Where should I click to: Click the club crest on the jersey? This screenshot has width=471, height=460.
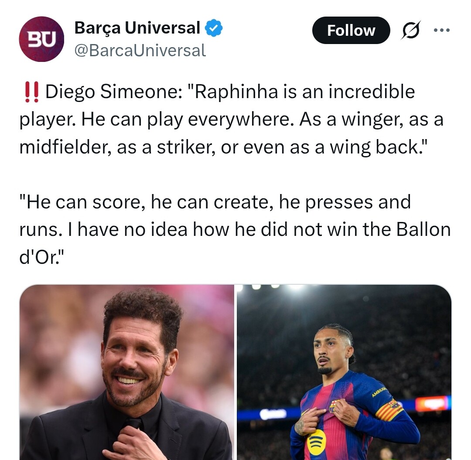(334, 406)
